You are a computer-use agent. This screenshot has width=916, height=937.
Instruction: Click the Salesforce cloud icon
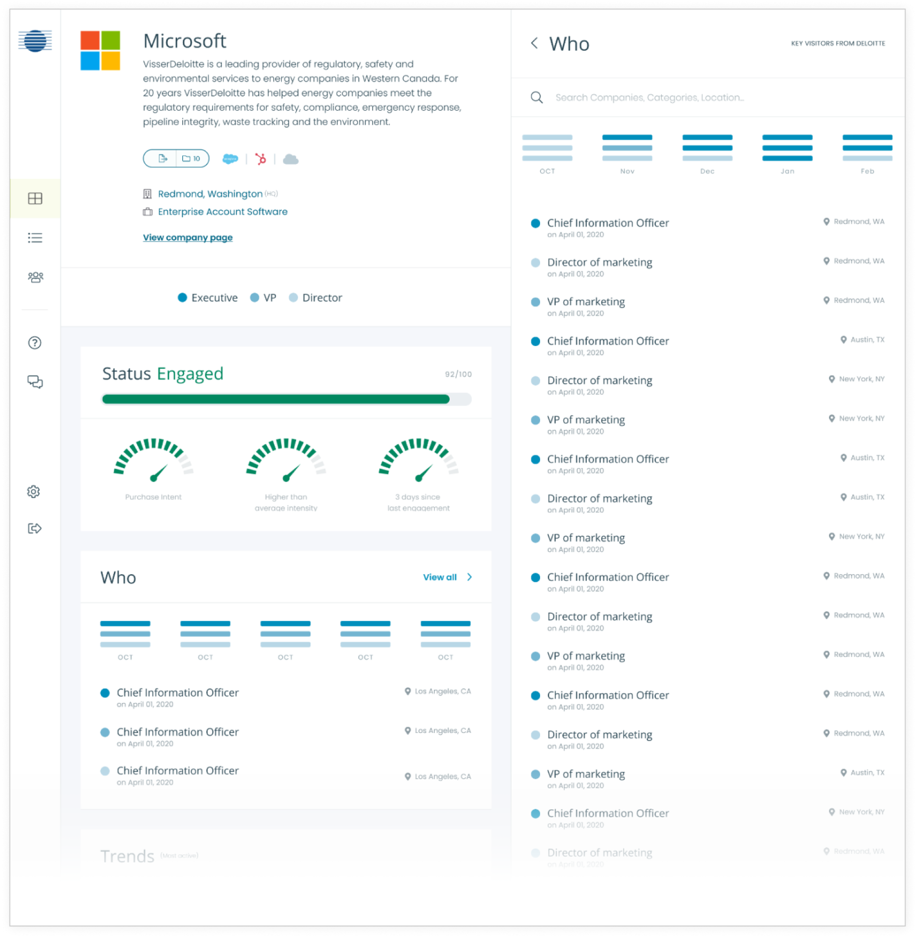230,159
